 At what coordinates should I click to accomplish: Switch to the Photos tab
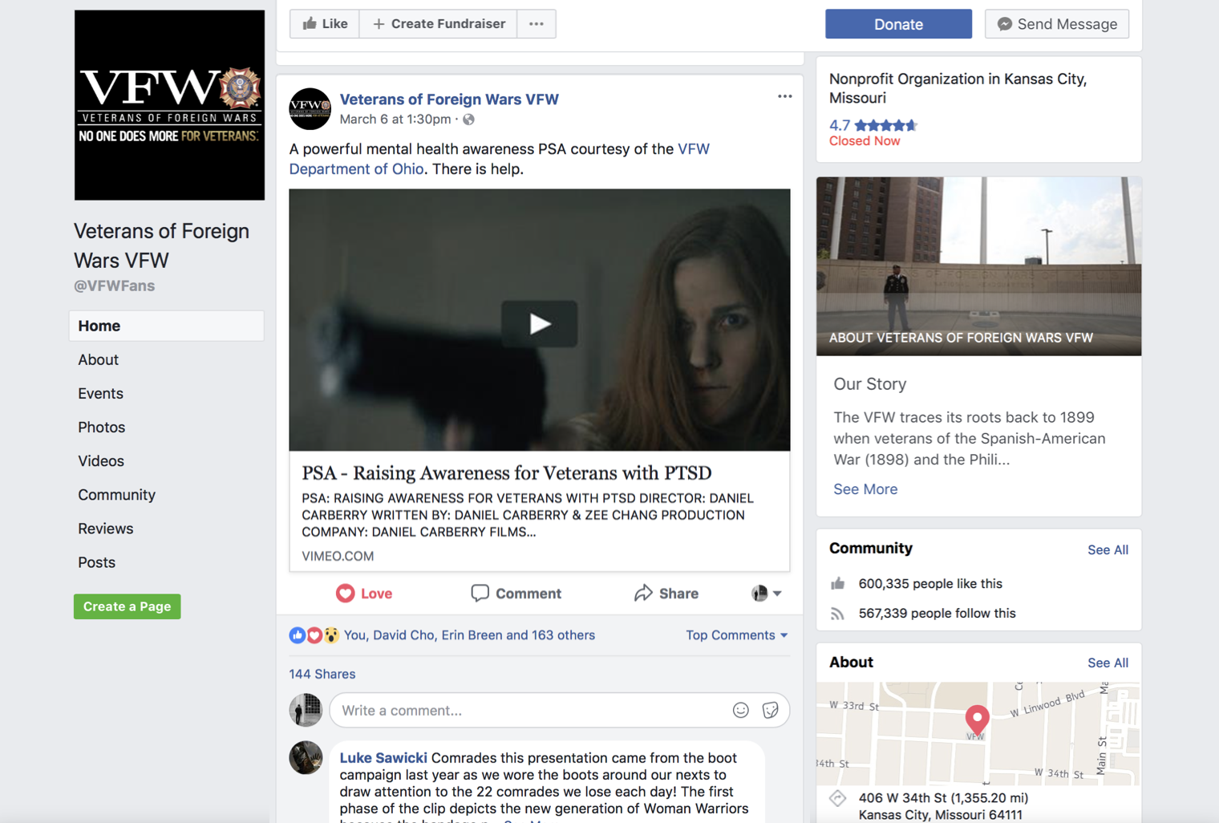(x=101, y=427)
